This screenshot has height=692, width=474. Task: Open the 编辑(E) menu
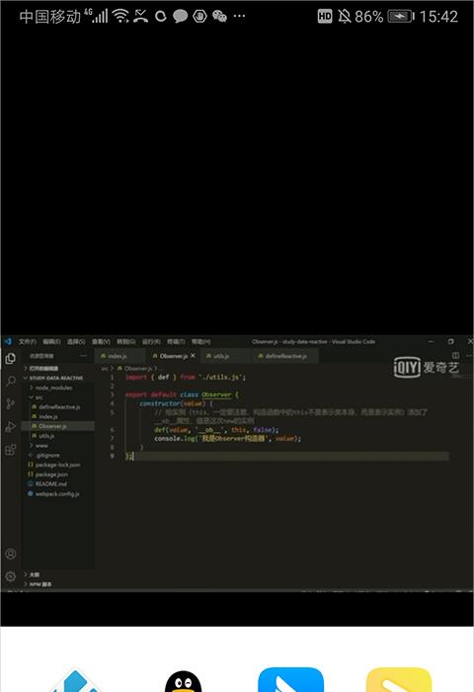tap(51, 342)
